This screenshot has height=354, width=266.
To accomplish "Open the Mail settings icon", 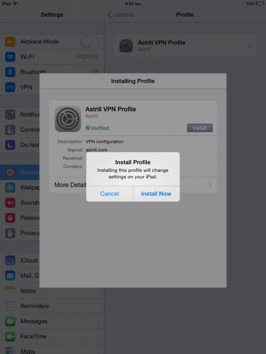I will pos(10,276).
